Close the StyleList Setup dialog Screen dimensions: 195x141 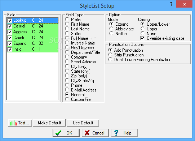pos(185,4)
